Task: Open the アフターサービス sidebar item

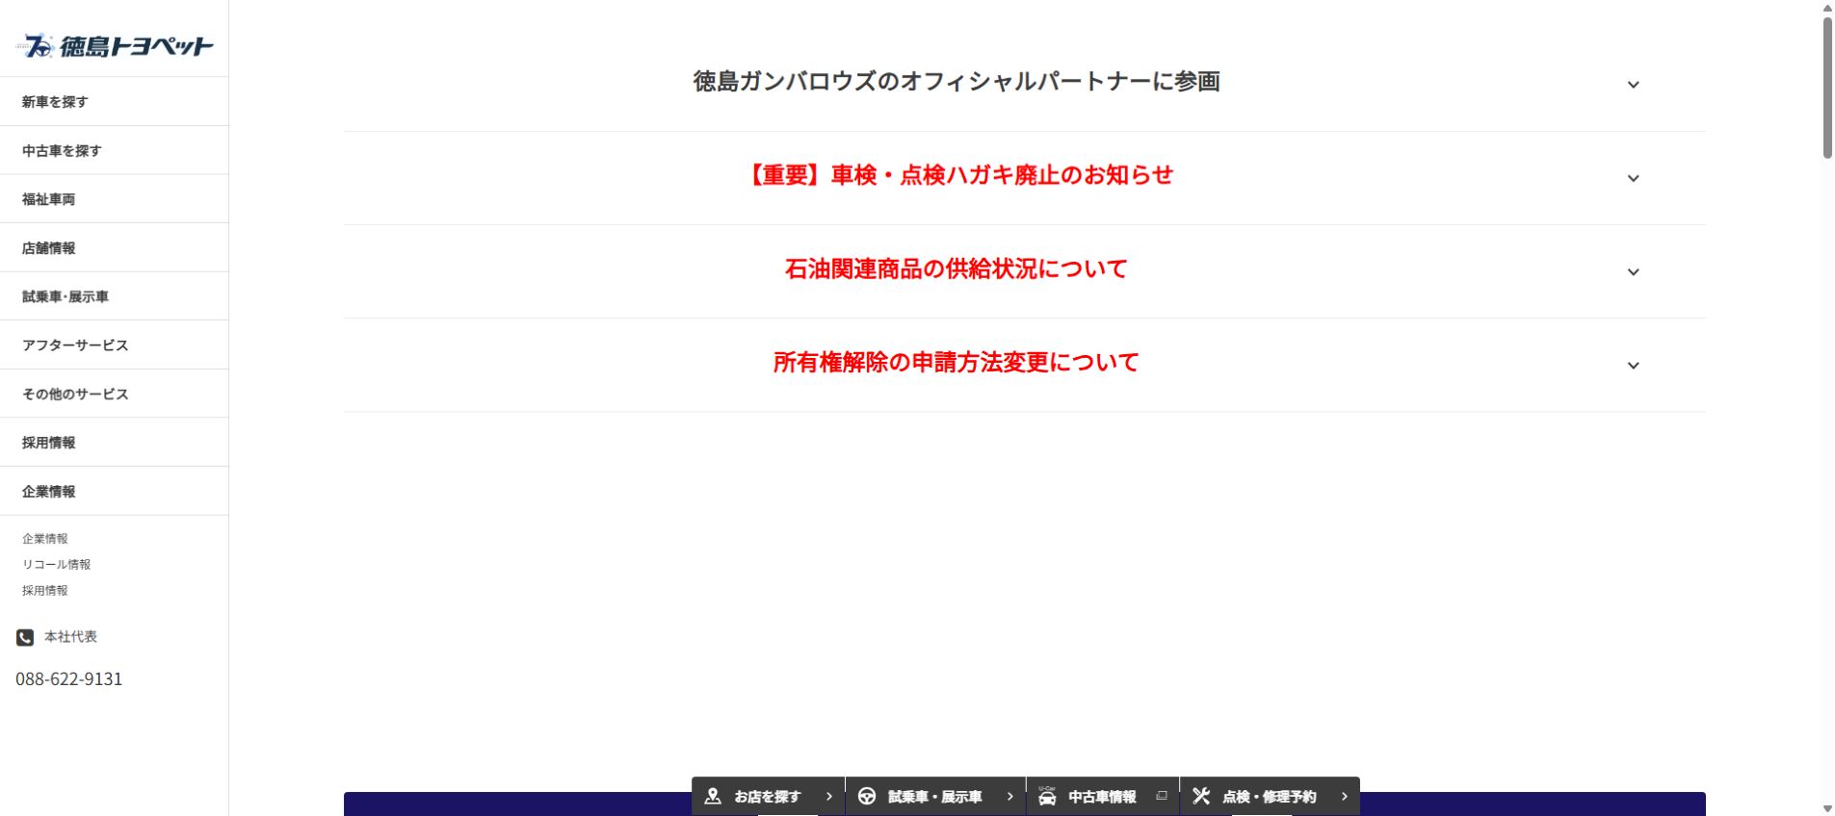Action: pos(115,344)
